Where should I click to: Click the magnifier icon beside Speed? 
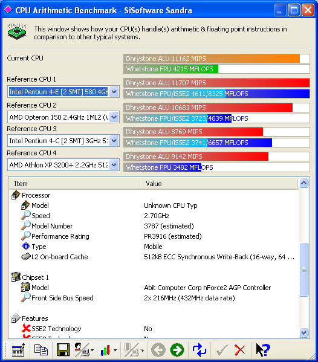click(x=25, y=215)
